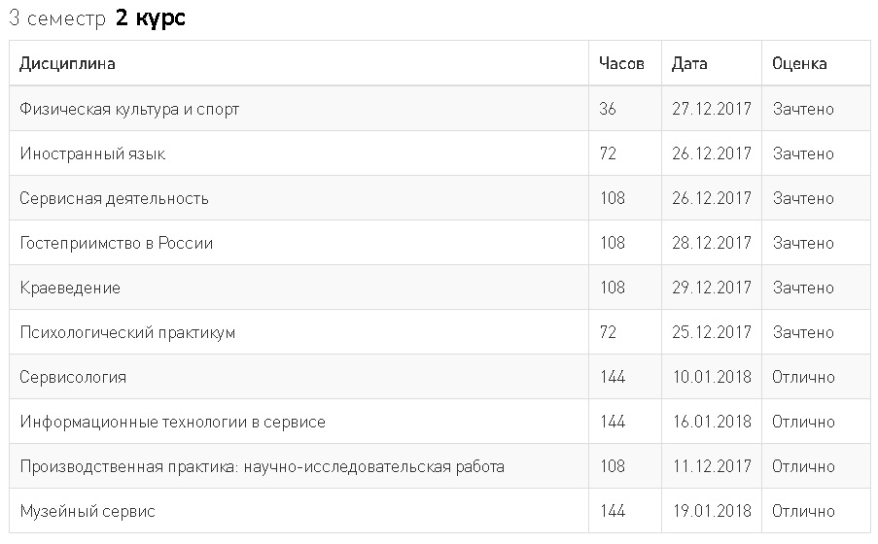The image size is (878, 544).
Task: Click Гостеприимство в России entry
Action: [116, 243]
